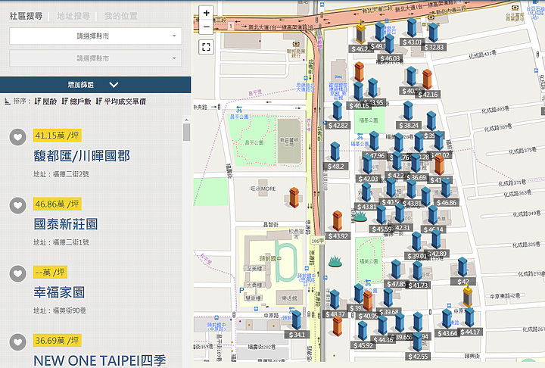Click the 昌平公園 park label on map
The height and width of the screenshot is (368, 545).
254,142
